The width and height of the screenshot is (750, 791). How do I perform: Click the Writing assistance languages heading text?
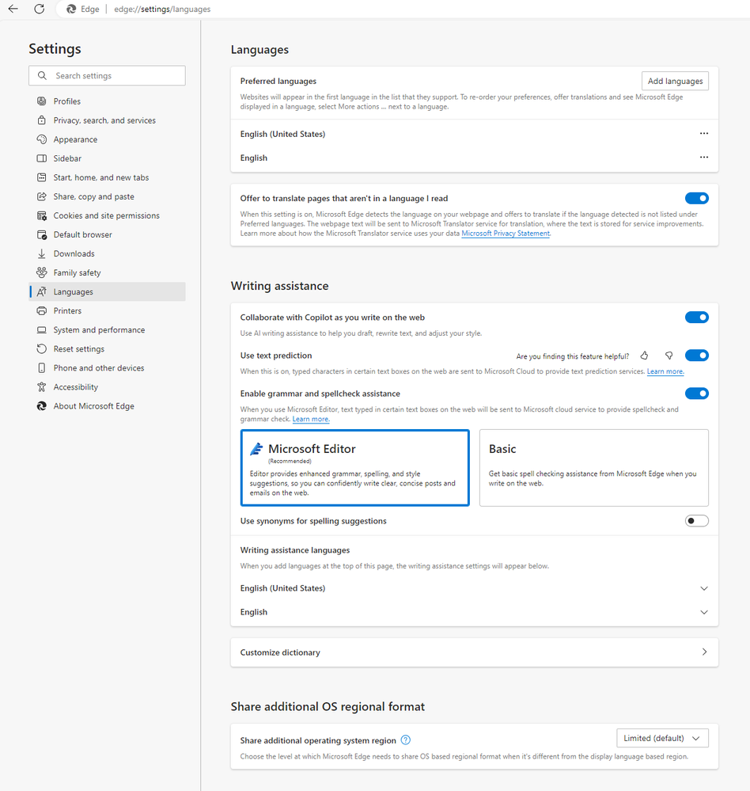295,550
